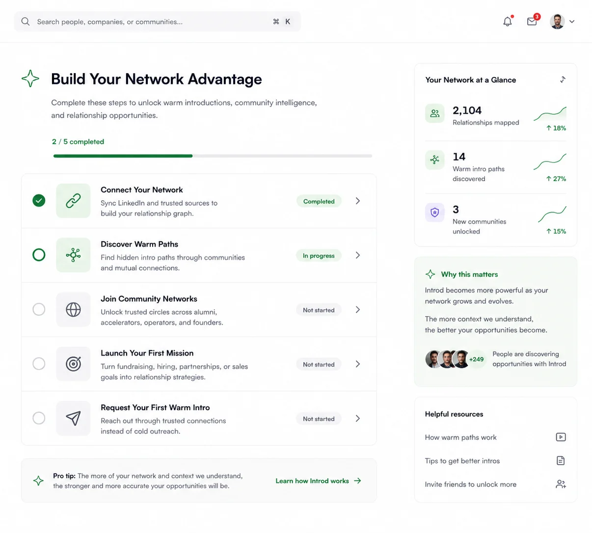This screenshot has width=592, height=533.
Task: Click the +249 members badge
Action: click(x=476, y=359)
